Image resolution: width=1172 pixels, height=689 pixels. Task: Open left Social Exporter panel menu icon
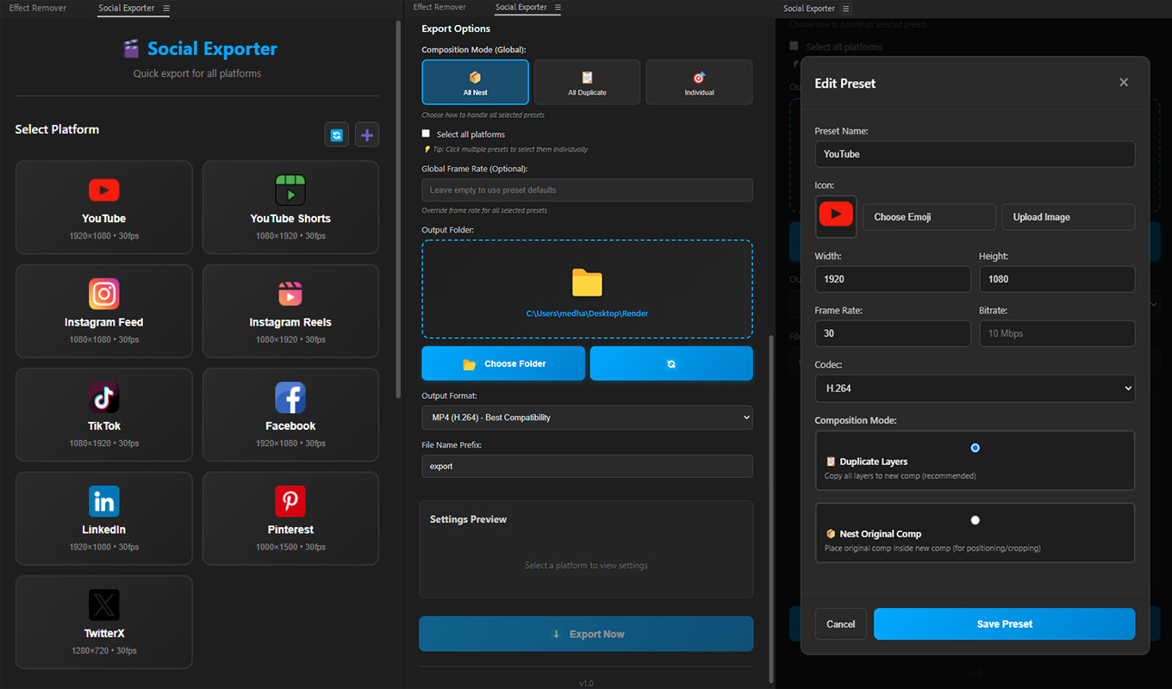[x=166, y=9]
